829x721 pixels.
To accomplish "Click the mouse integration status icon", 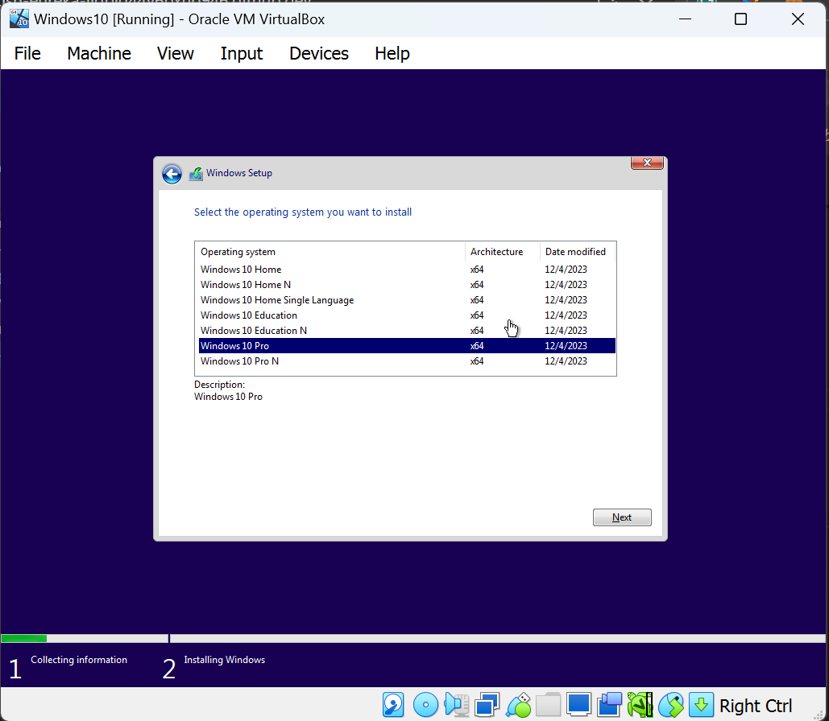I will 671,705.
